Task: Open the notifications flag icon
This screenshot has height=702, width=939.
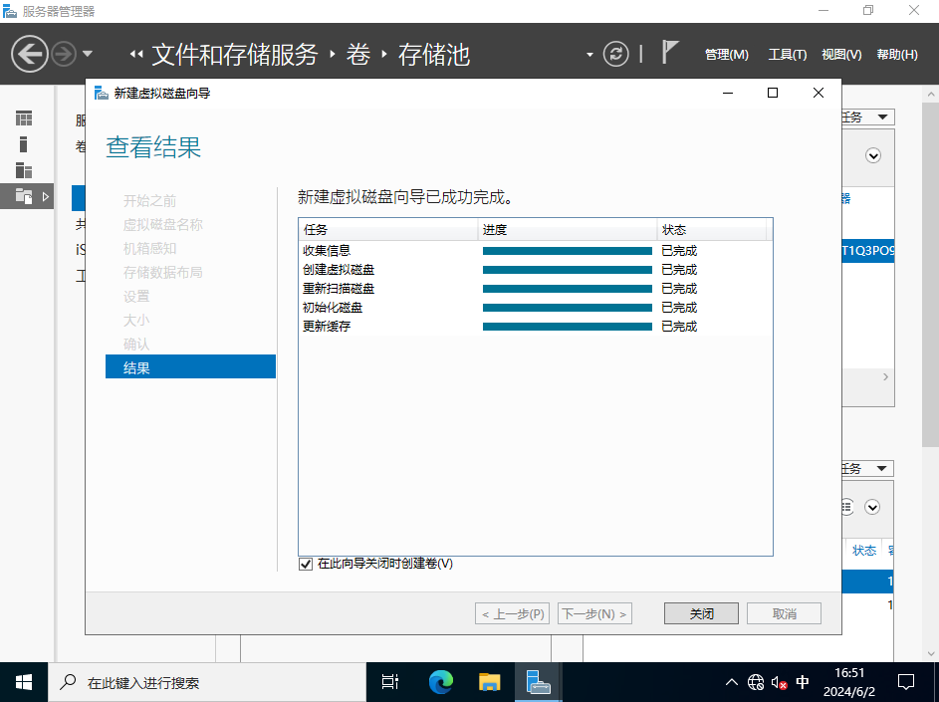Action: [670, 53]
